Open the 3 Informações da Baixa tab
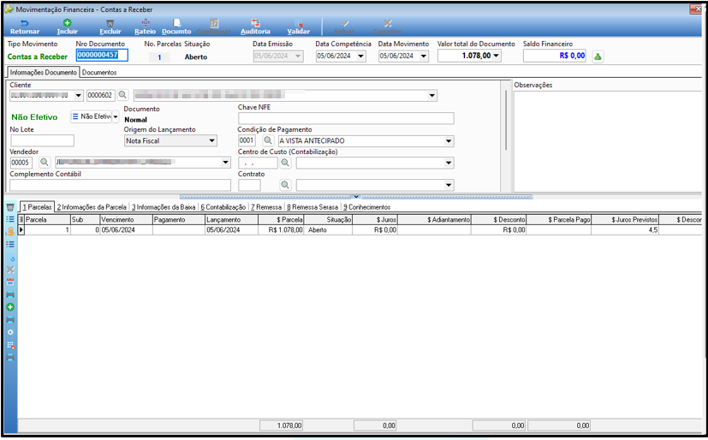 coord(164,207)
